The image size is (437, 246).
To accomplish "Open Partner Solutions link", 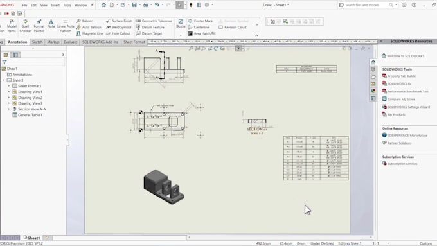I will pyautogui.click(x=397, y=143).
